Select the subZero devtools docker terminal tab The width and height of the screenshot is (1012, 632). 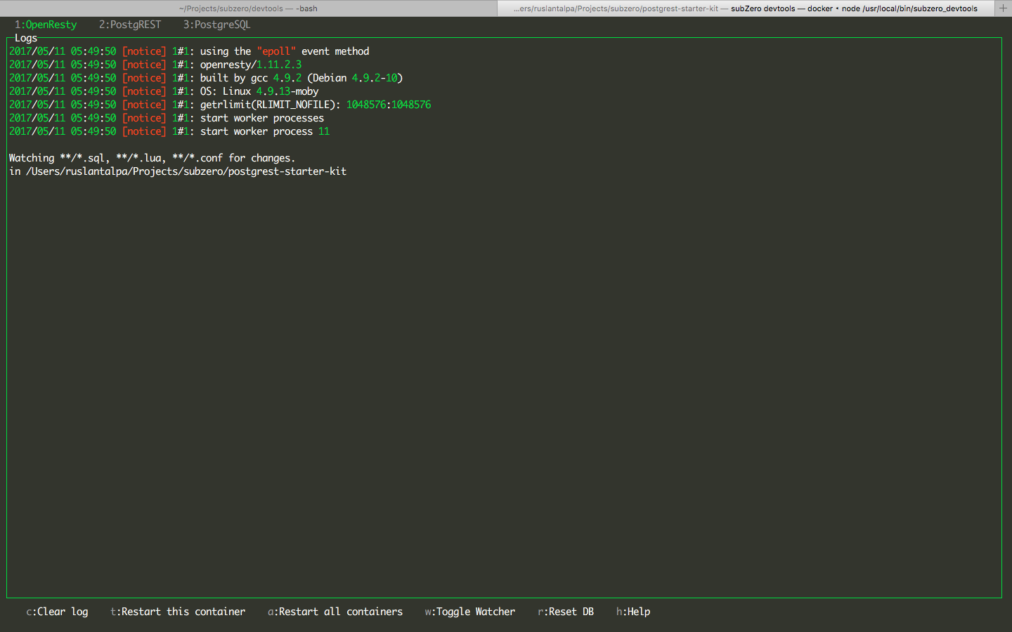[x=746, y=8]
